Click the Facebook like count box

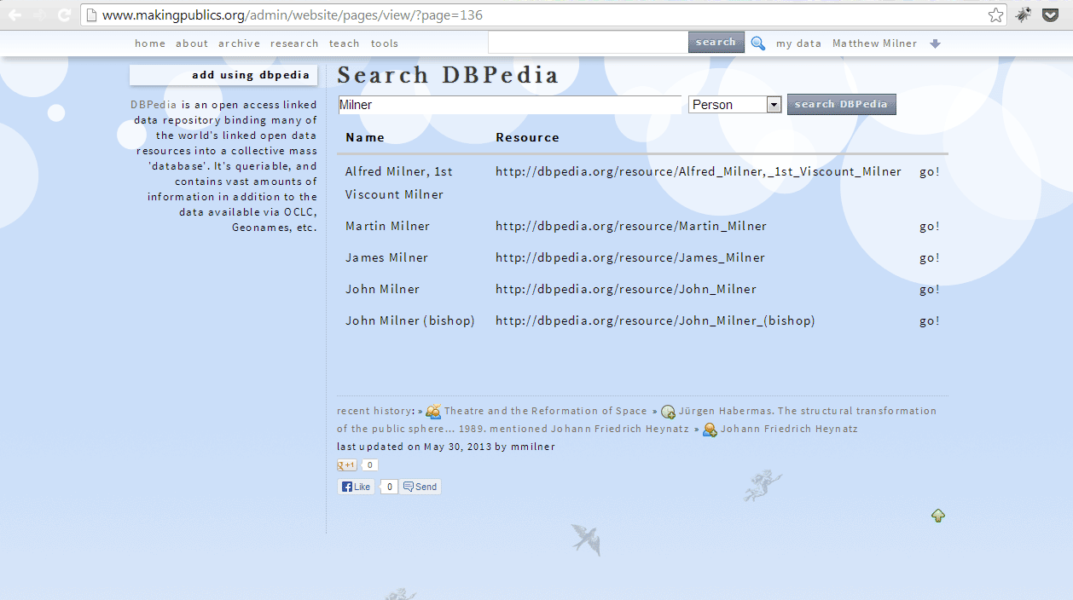[x=389, y=487]
